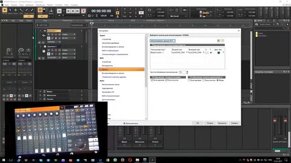Click the Play transport button
The width and height of the screenshot is (291, 163).
pos(68,11)
